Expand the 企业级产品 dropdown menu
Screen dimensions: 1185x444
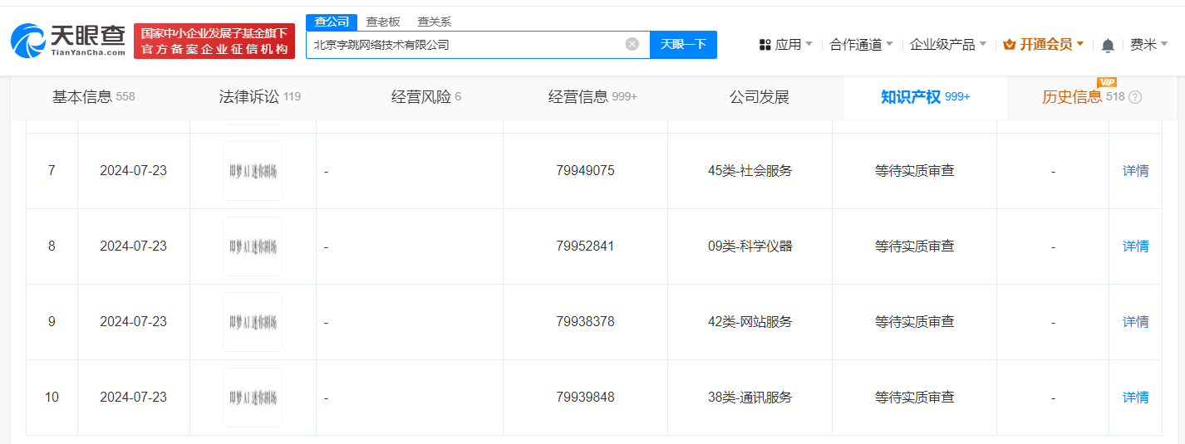click(947, 45)
